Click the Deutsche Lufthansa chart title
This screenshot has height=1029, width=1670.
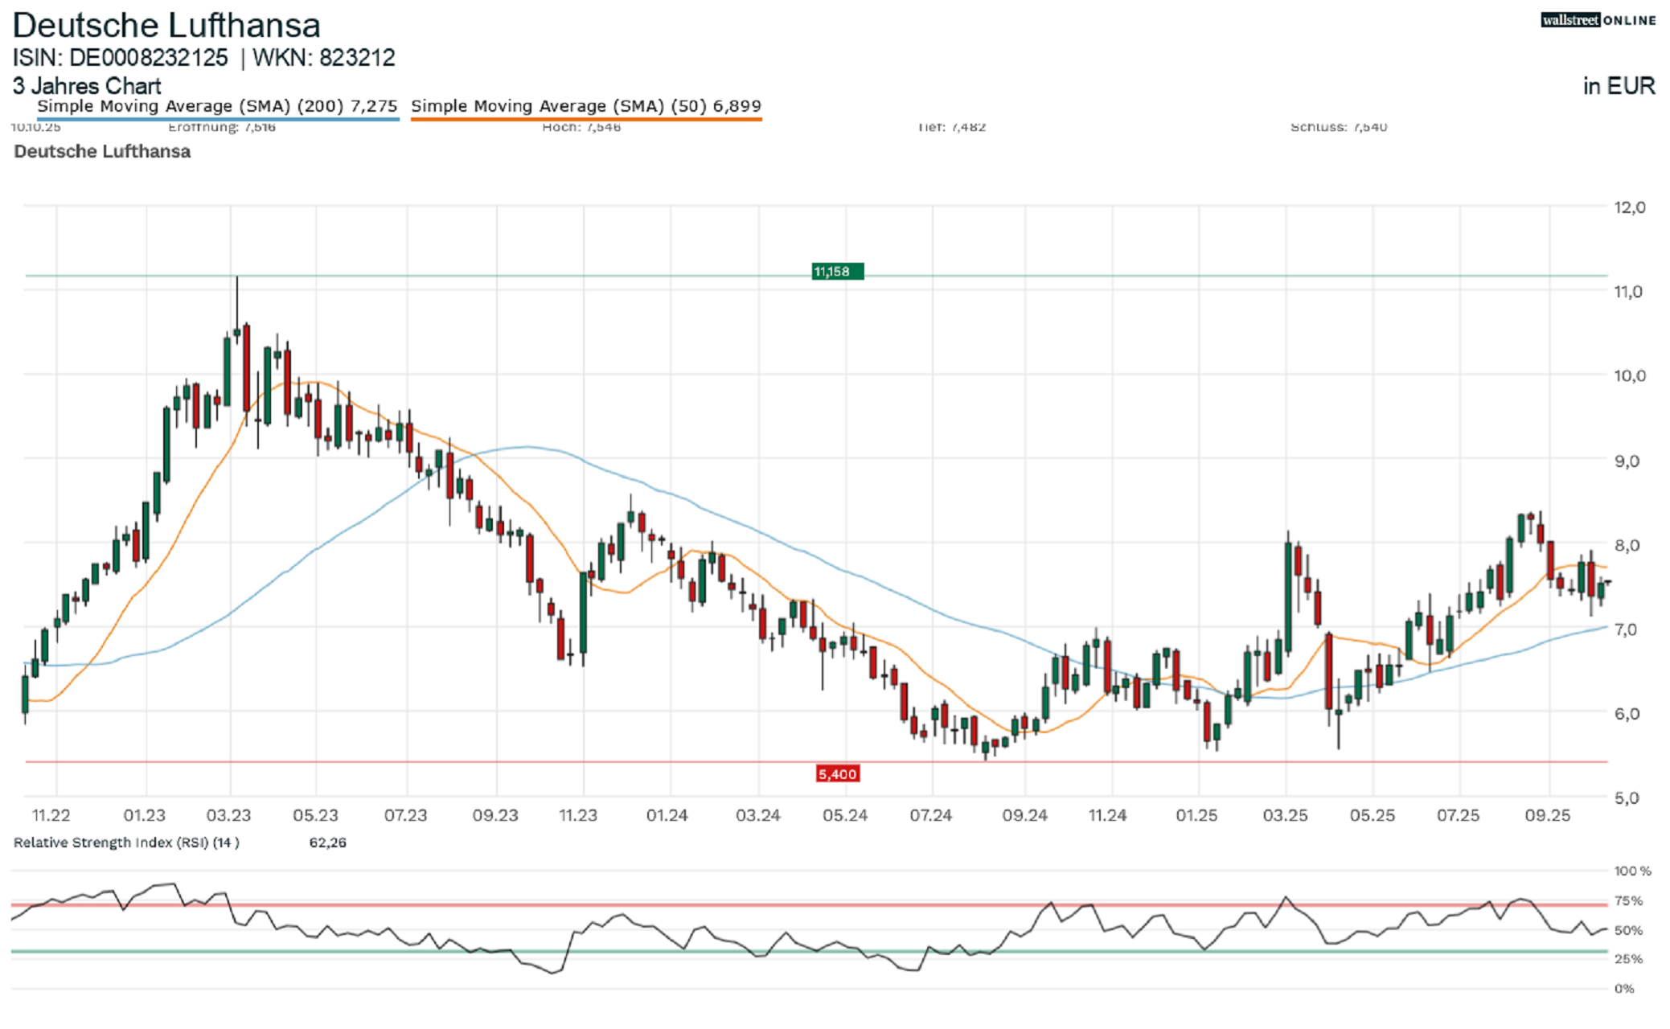click(166, 26)
